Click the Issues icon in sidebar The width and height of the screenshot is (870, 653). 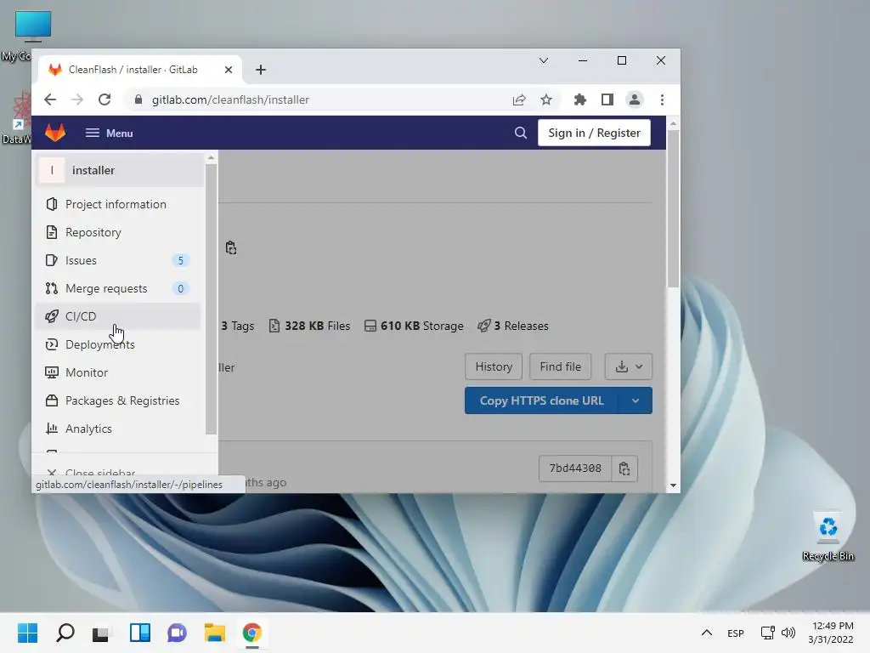(x=52, y=260)
